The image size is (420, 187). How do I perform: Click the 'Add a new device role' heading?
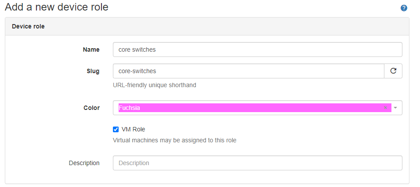coord(56,7)
